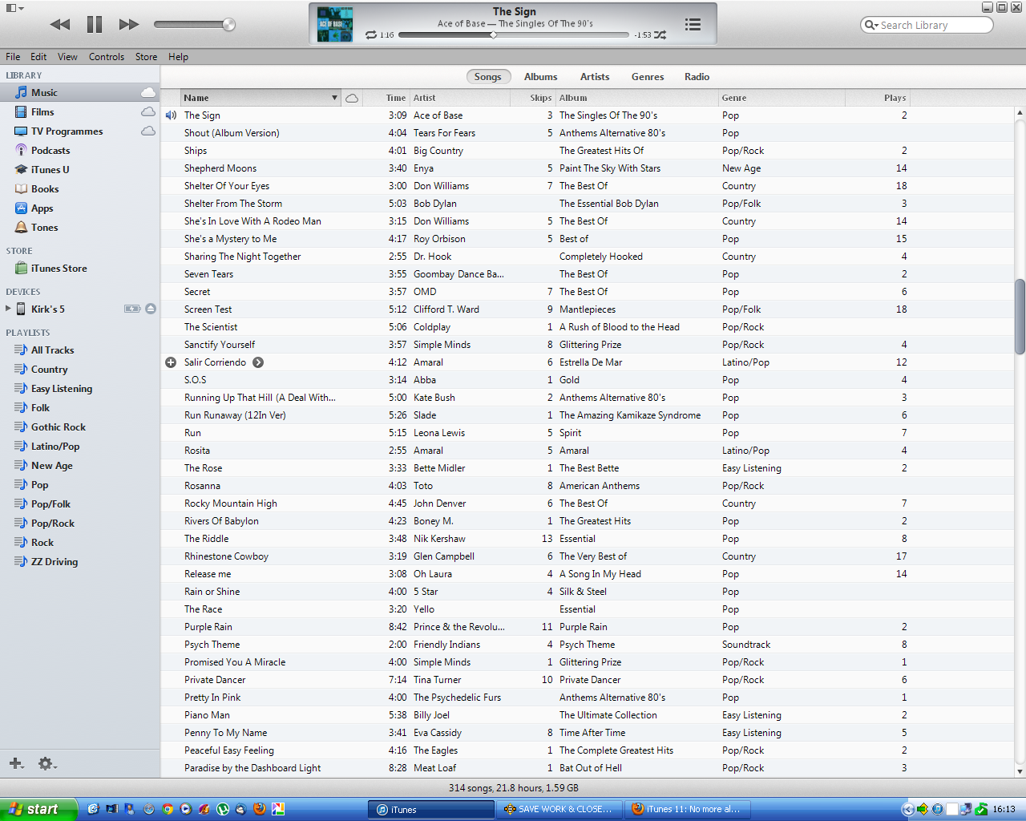Select the Songs view tab

[487, 77]
